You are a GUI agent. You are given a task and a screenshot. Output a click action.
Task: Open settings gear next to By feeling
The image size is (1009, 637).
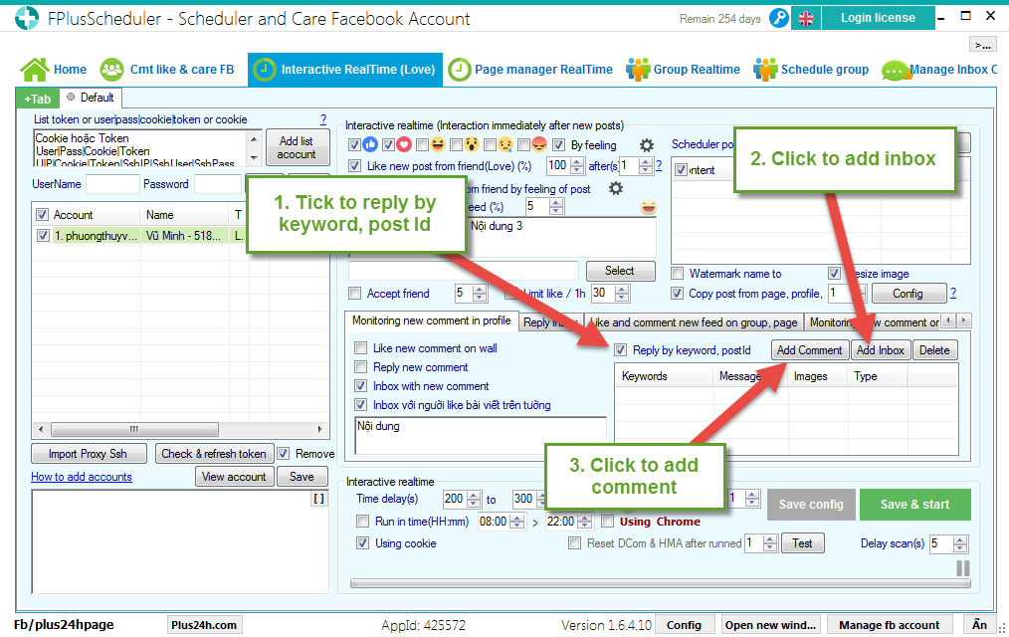coord(647,145)
